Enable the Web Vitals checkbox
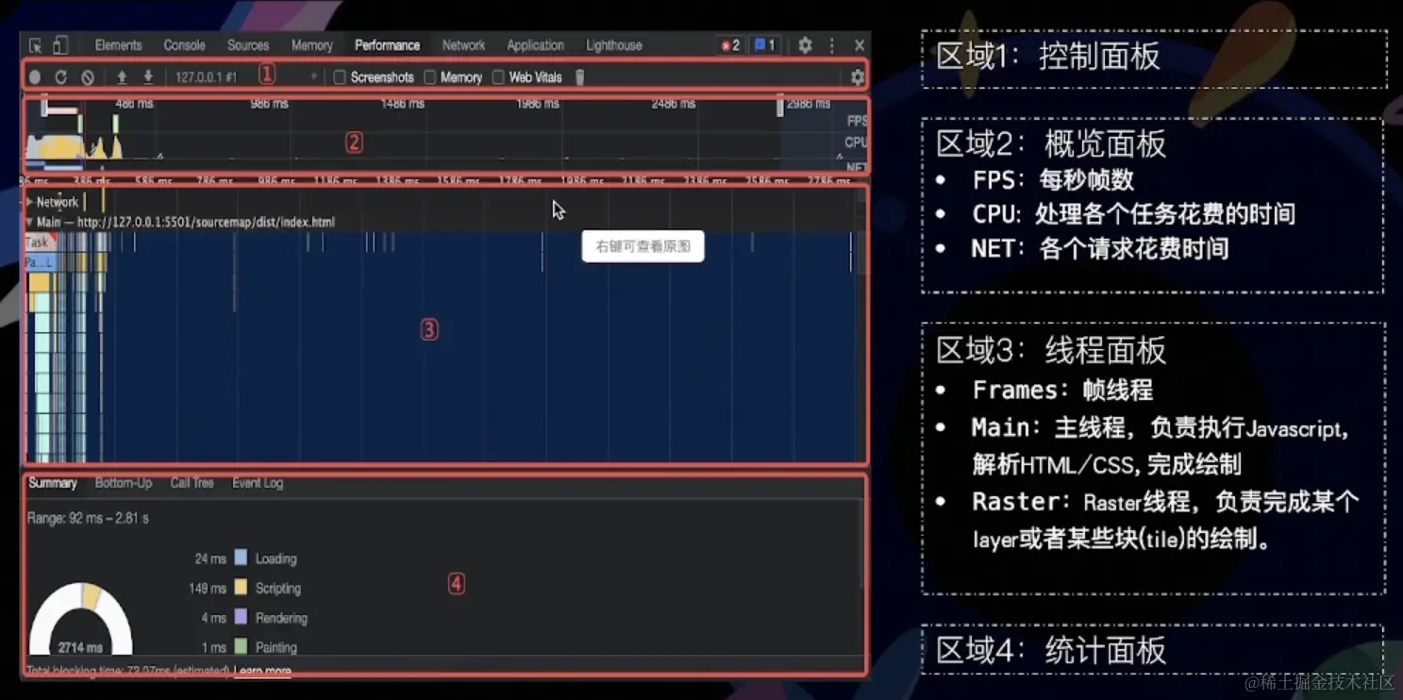Screen dimensions: 1403x700 pos(498,77)
